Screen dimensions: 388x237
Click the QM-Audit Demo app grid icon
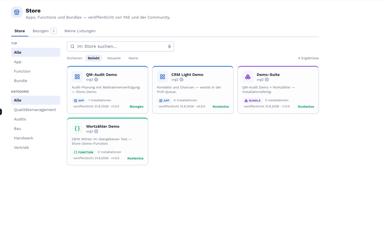(77, 77)
